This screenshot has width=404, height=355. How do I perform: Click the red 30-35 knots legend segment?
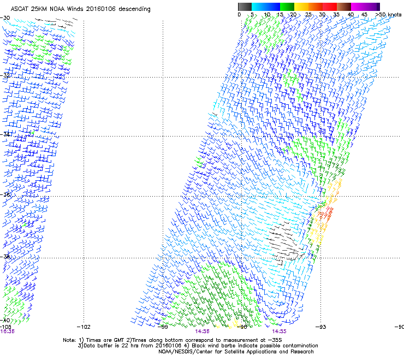point(330,7)
